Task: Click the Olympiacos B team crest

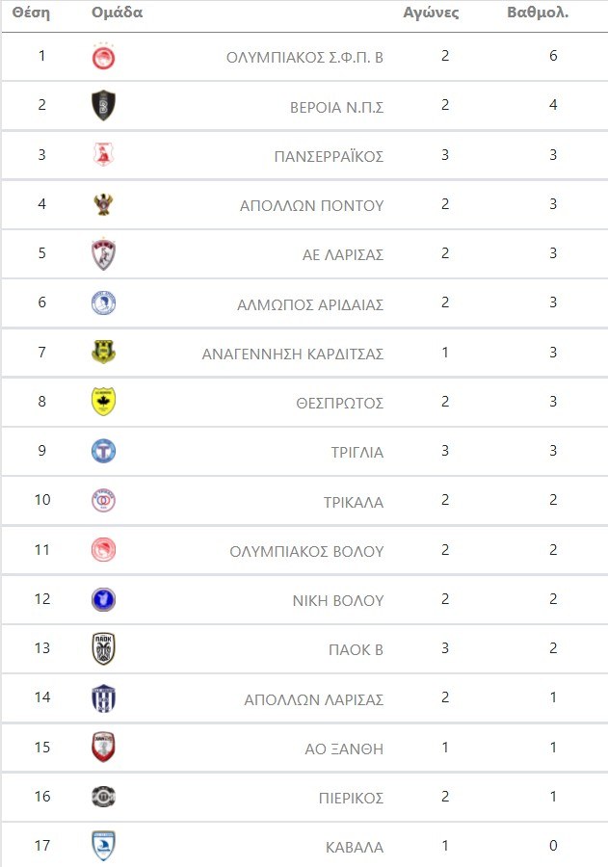Action: (103, 57)
